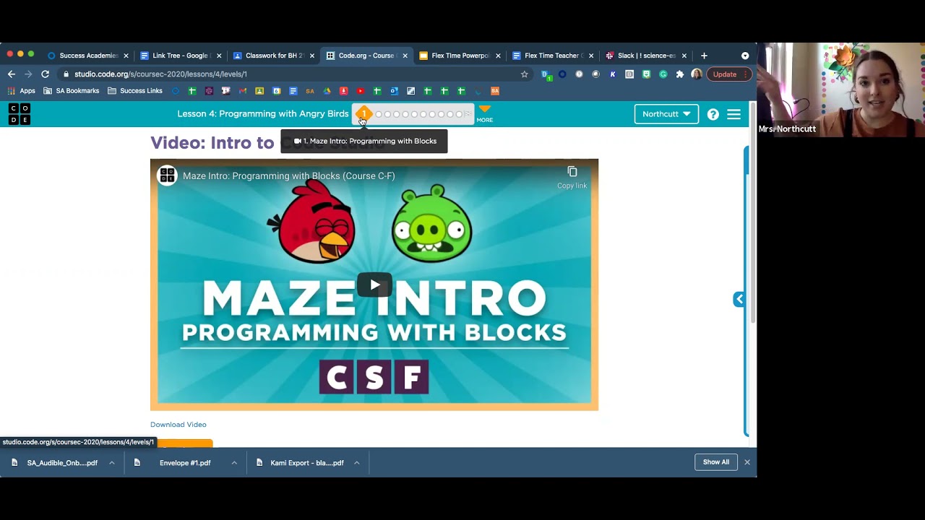This screenshot has width=925, height=520.
Task: Open the Envelope #1.pdf download
Action: pos(178,463)
